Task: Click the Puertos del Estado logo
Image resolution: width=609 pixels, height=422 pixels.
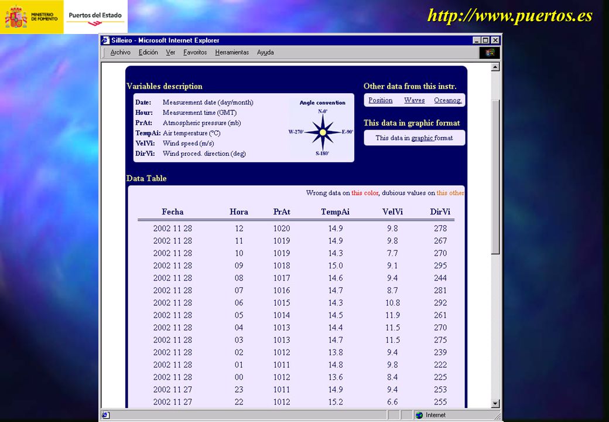Action: pos(95,18)
